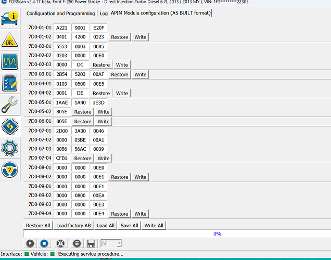Click Save All button
This screenshot has width=331, height=260.
pos(130,225)
